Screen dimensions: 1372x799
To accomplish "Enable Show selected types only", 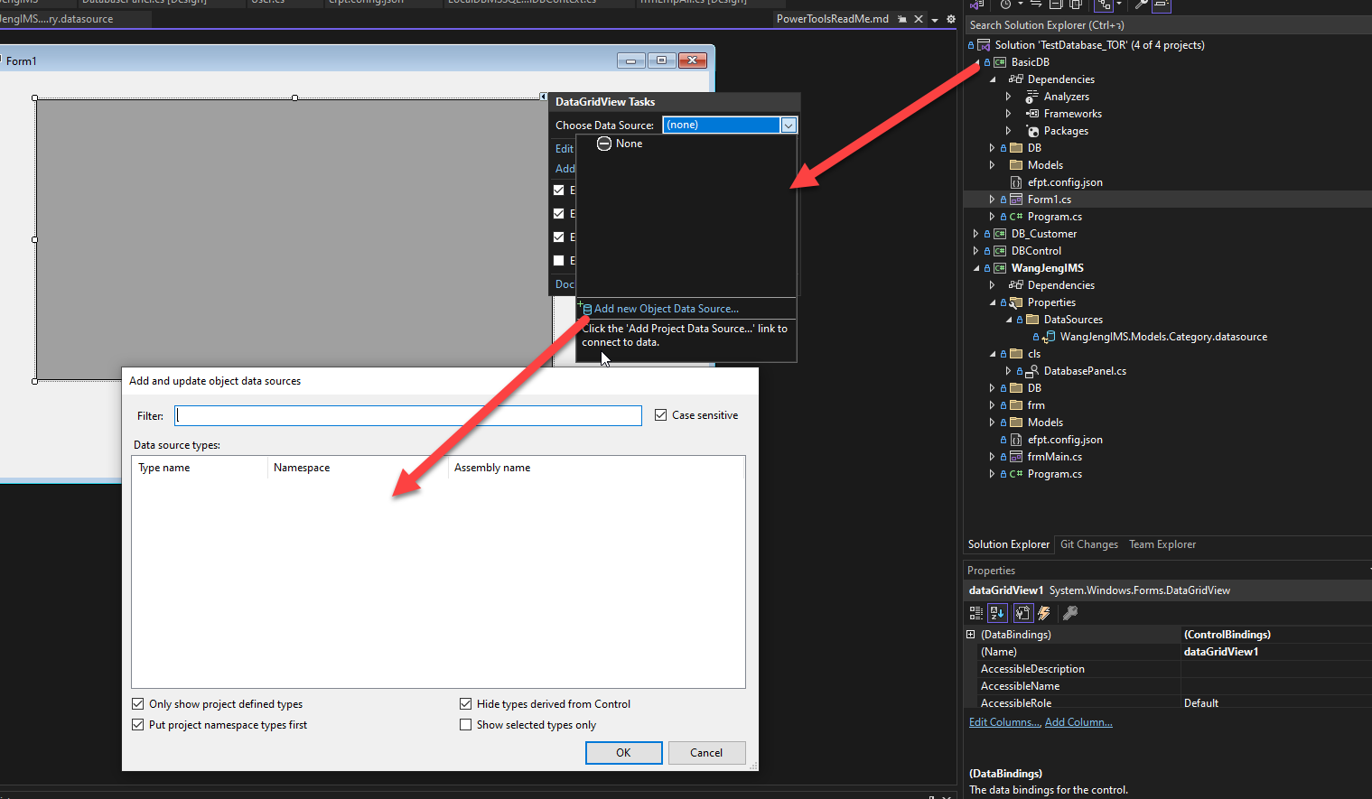I will point(466,725).
